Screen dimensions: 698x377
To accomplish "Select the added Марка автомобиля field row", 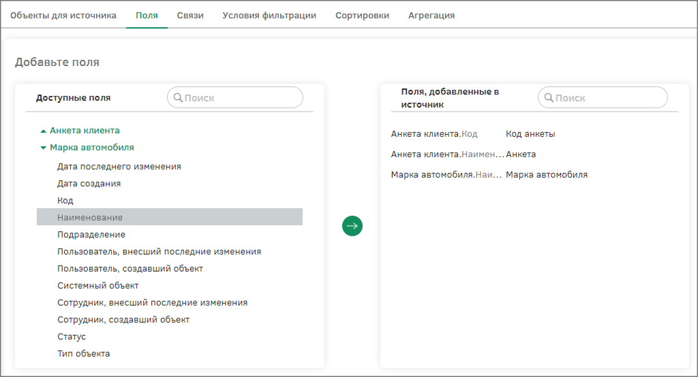I will pyautogui.click(x=489, y=175).
